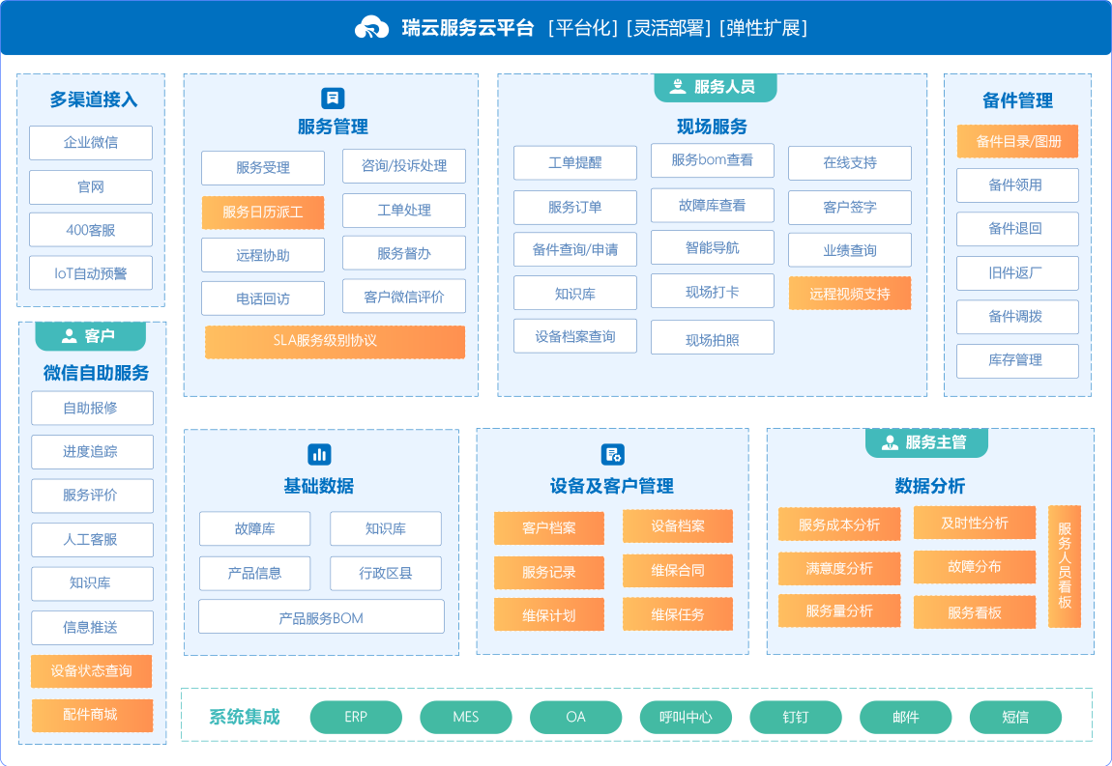Select the 行政区县 box
The image size is (1112, 766).
(x=386, y=573)
